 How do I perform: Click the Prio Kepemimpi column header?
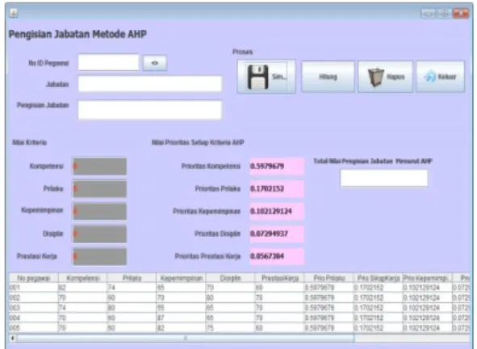click(428, 278)
